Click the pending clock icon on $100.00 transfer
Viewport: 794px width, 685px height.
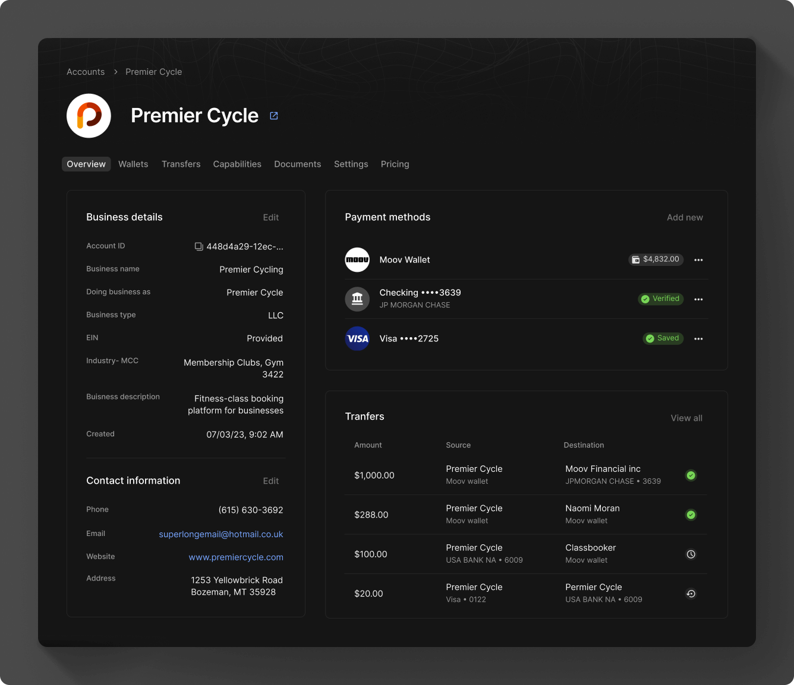(691, 554)
